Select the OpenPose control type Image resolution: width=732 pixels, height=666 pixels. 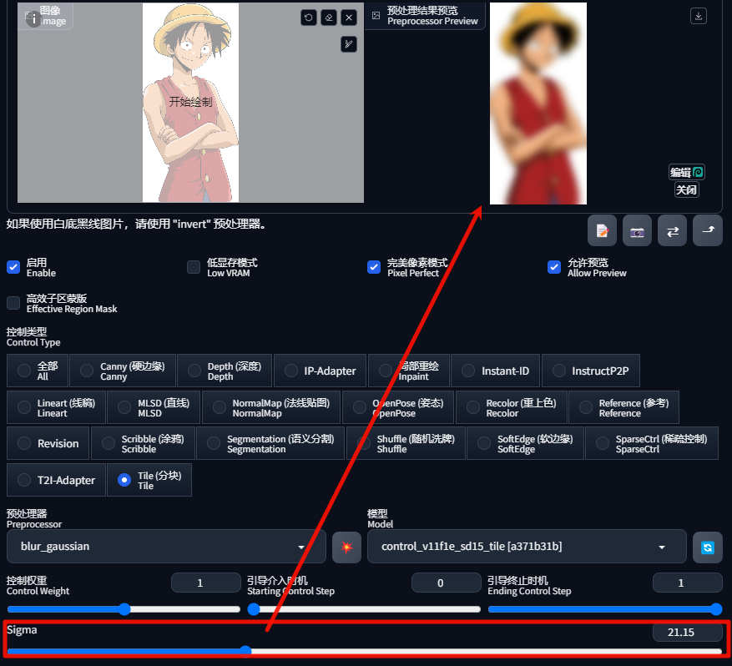pyautogui.click(x=398, y=407)
